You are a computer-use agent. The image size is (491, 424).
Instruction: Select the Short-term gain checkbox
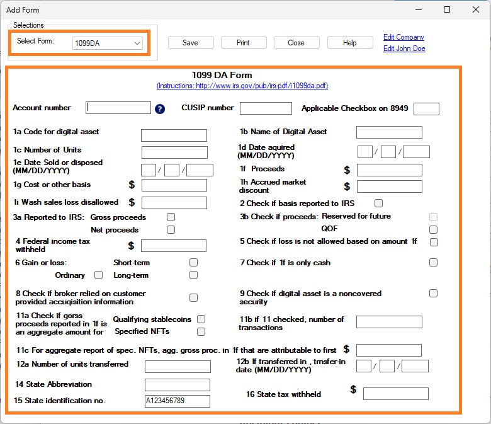(193, 262)
